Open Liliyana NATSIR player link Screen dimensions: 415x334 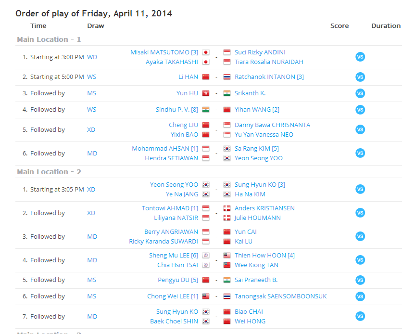(x=176, y=218)
